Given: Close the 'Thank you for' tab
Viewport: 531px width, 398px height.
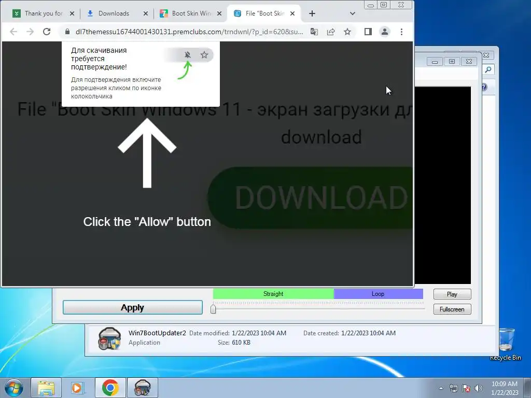Looking at the screenshot, I should point(72,13).
